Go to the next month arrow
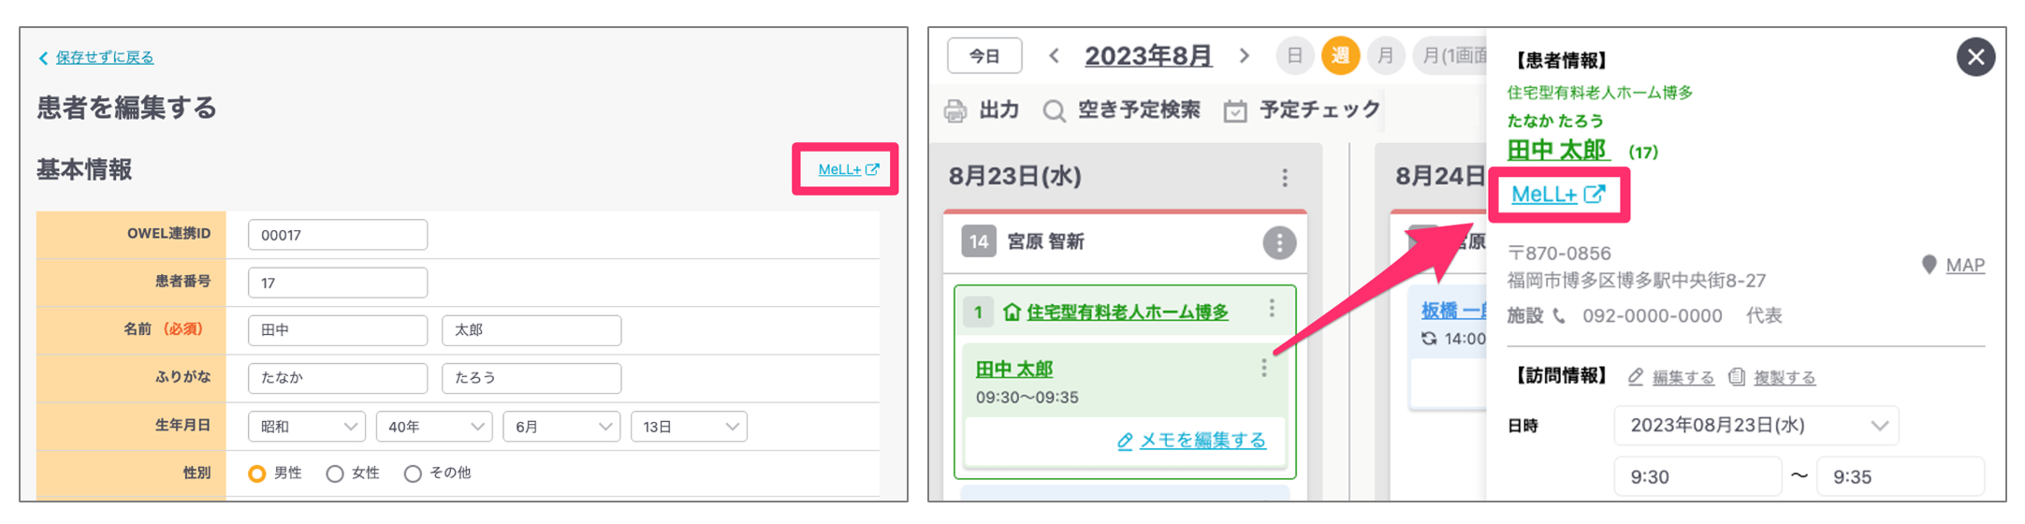The height and width of the screenshot is (524, 2025). click(1245, 56)
